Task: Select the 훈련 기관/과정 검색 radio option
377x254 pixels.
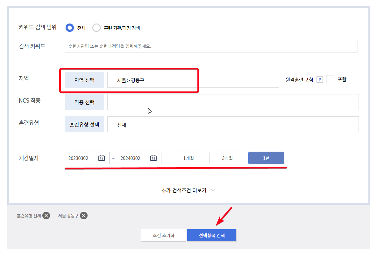Action: (x=96, y=28)
